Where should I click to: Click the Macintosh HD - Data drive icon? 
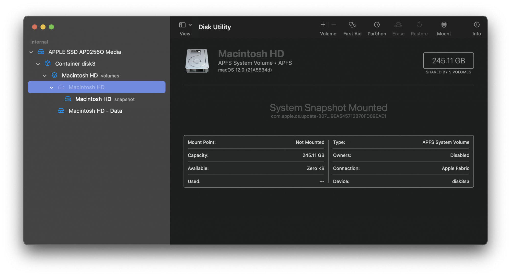point(61,111)
